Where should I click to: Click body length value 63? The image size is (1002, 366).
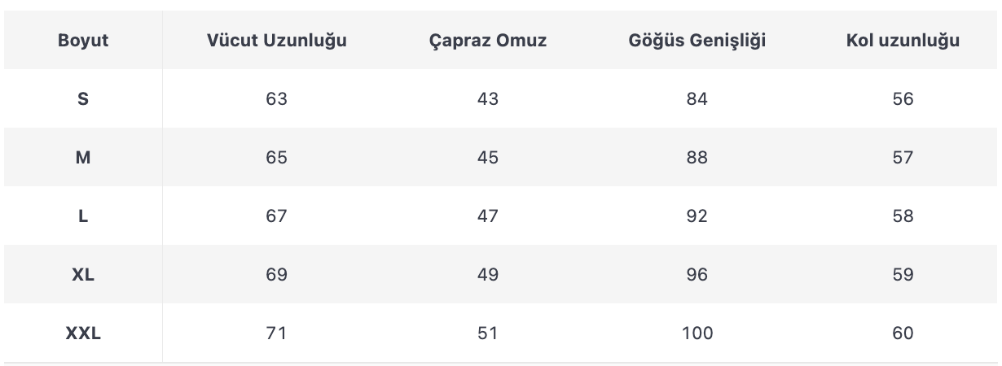[276, 99]
